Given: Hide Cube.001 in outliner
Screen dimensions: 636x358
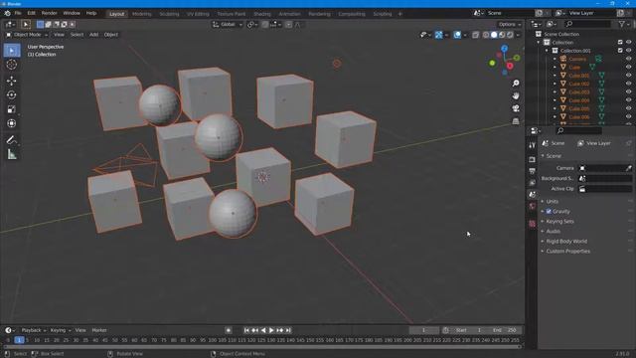Looking at the screenshot, I should [x=628, y=76].
